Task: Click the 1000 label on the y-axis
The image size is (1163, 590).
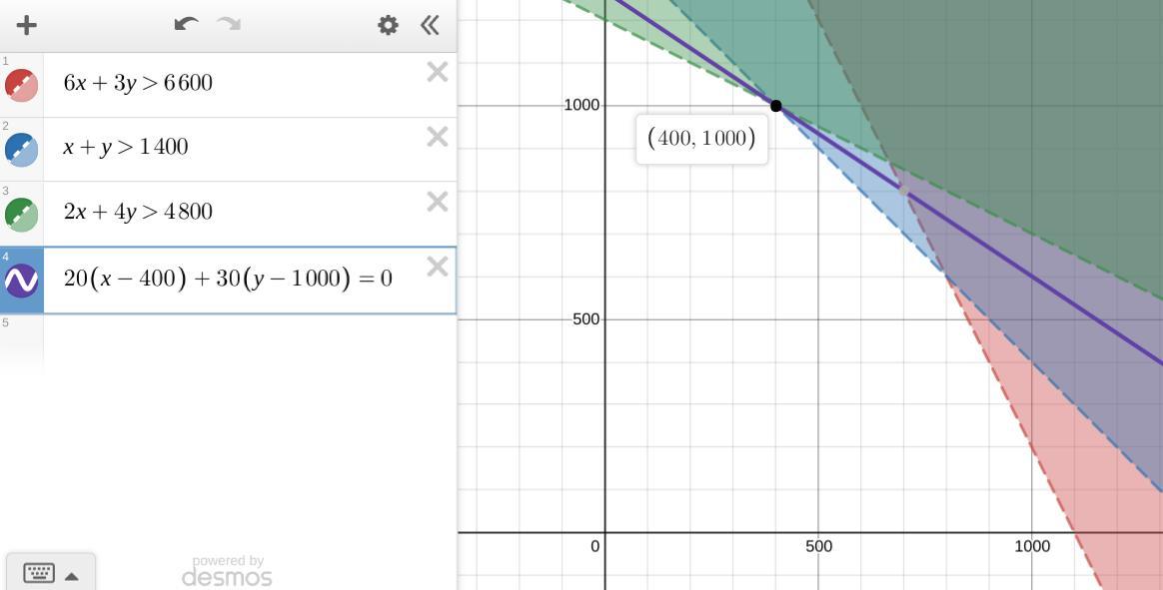Action: 581,105
